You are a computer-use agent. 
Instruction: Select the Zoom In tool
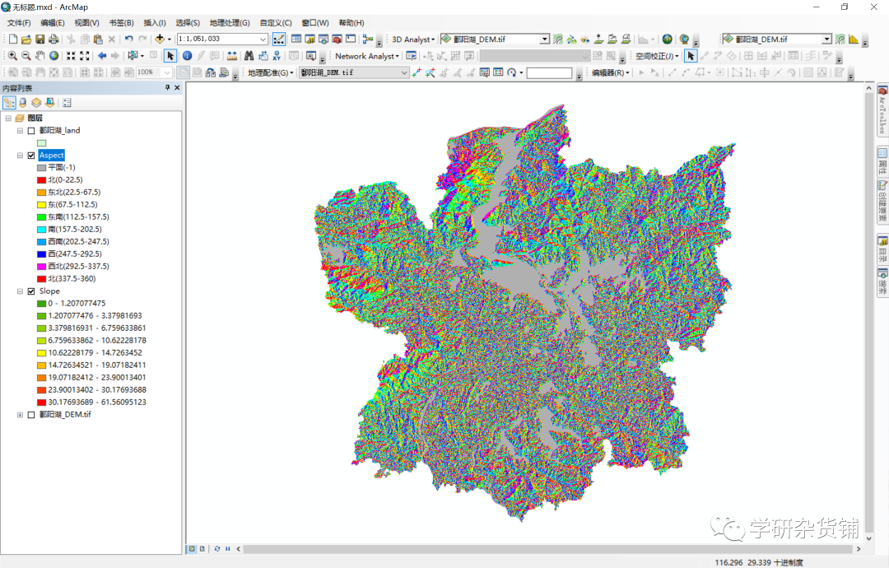(x=12, y=55)
